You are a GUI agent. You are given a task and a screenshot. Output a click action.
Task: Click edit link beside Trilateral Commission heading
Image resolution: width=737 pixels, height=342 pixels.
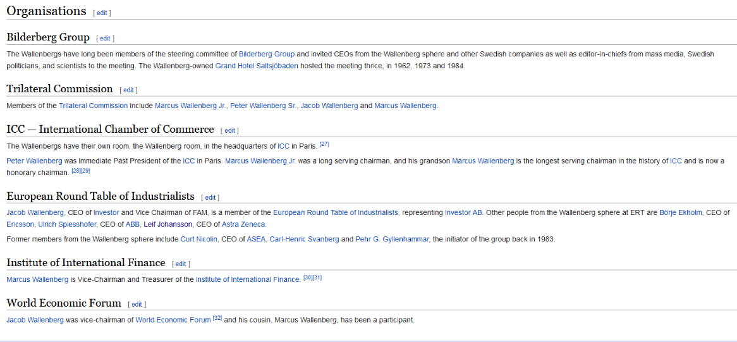(129, 90)
